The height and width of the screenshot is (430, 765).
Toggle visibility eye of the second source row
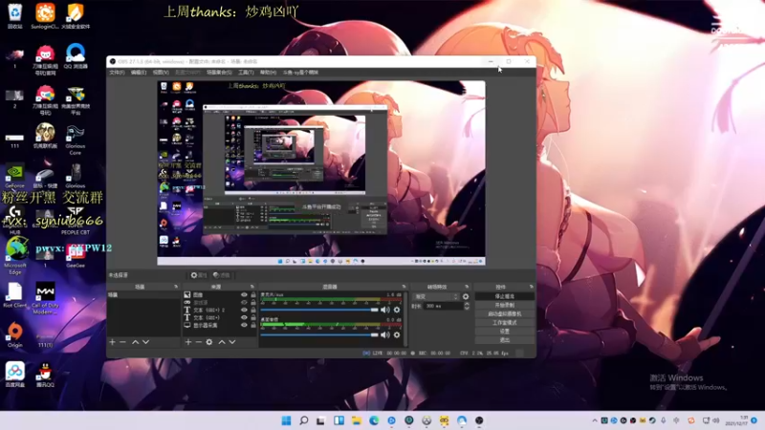click(244, 302)
